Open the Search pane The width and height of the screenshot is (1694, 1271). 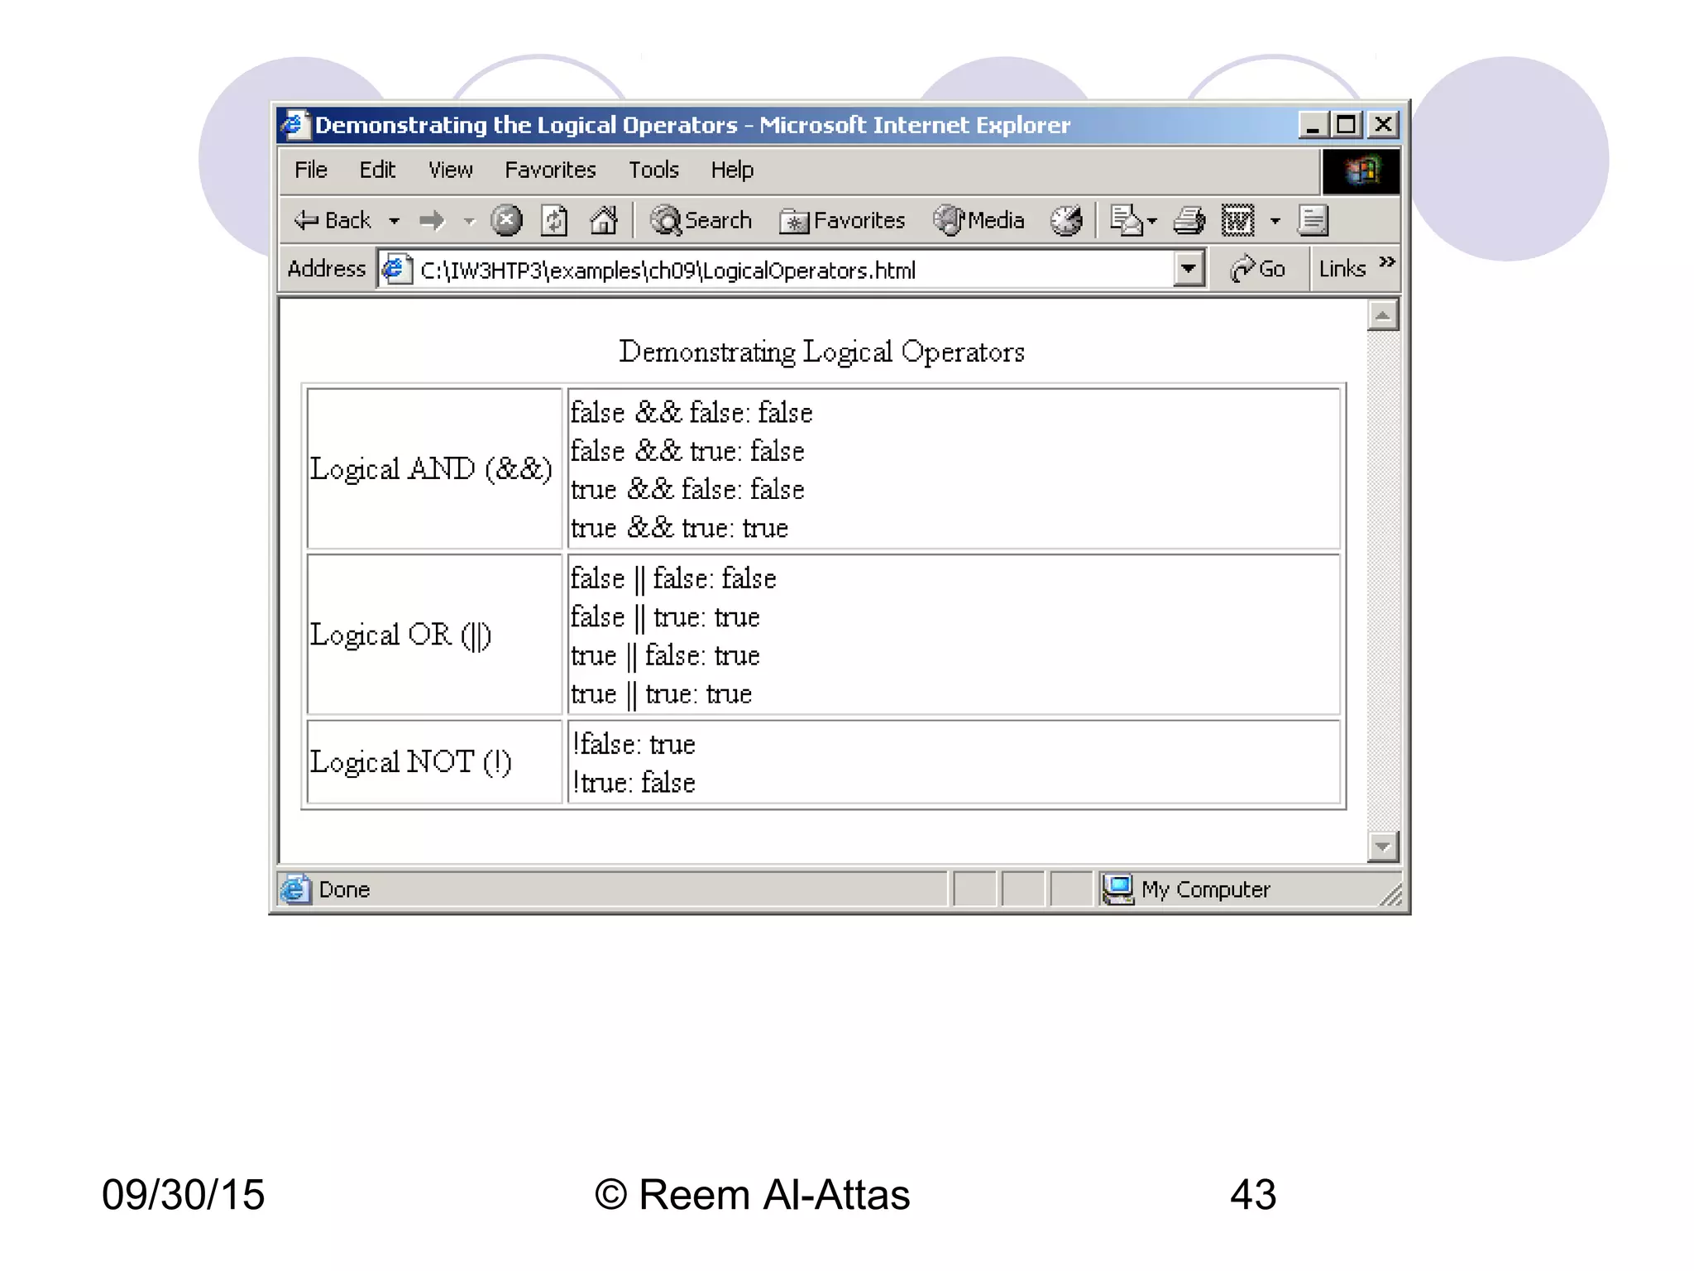point(701,220)
